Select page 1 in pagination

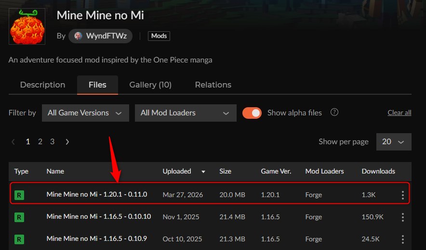point(28,141)
